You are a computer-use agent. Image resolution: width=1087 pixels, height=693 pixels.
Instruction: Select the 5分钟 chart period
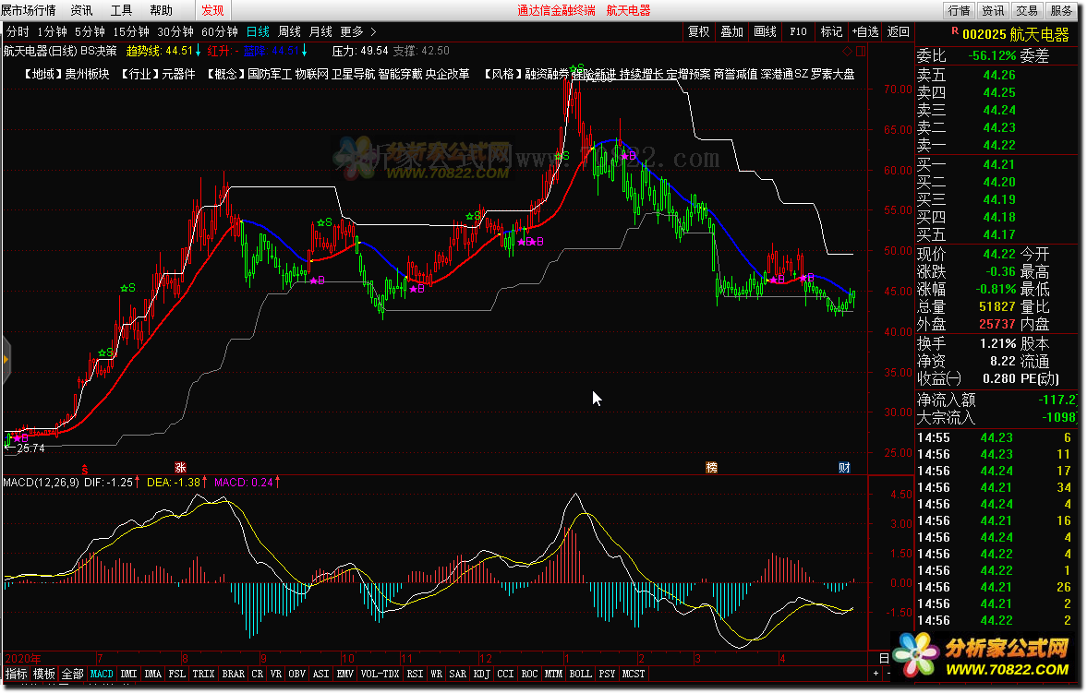click(90, 32)
